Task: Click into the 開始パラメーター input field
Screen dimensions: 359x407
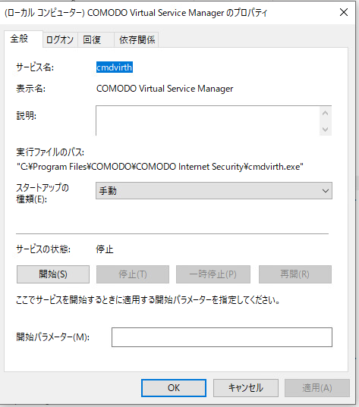Action: tap(222, 337)
